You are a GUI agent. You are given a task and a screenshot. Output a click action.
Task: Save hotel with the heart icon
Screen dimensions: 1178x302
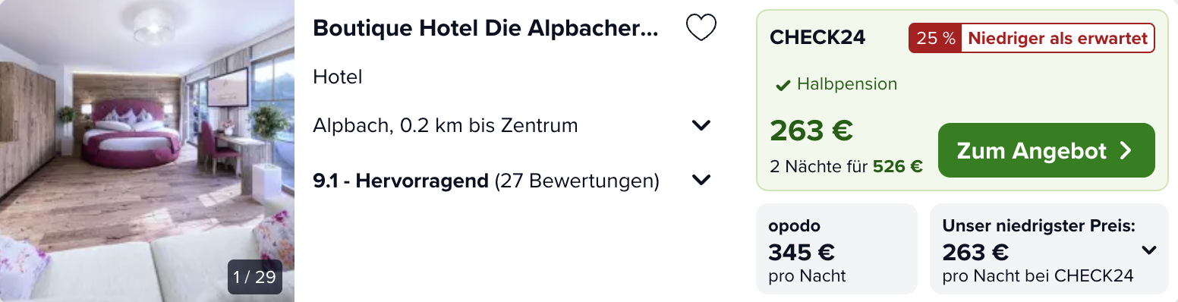(x=701, y=28)
